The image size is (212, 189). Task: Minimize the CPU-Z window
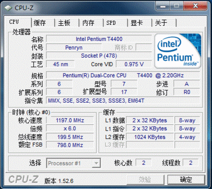tap(163, 6)
